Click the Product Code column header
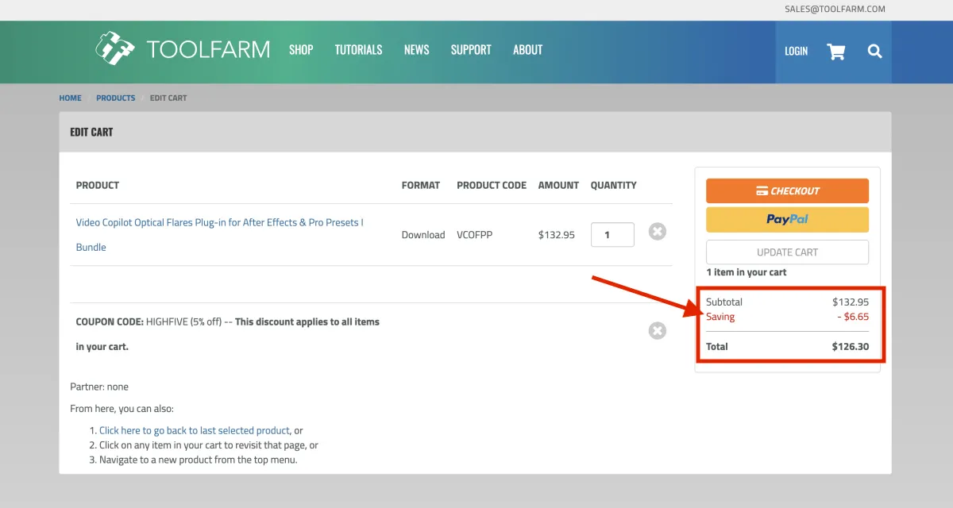Image resolution: width=953 pixels, height=508 pixels. click(x=492, y=186)
